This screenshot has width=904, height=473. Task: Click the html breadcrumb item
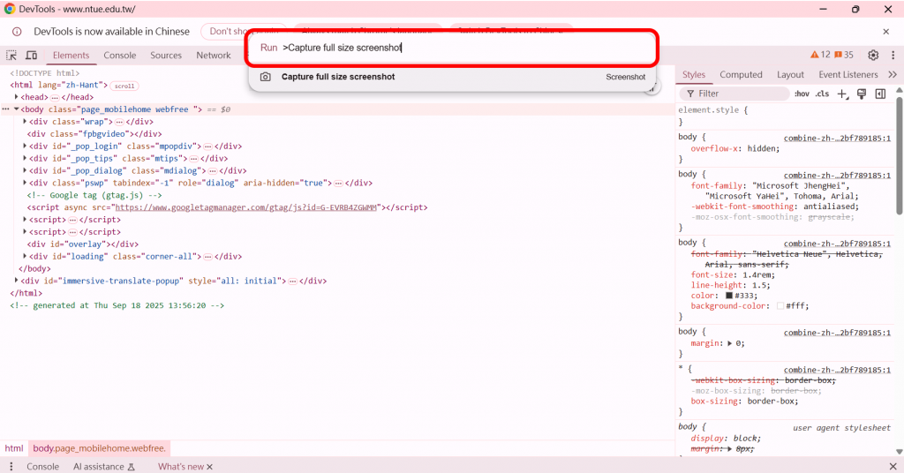click(x=14, y=448)
